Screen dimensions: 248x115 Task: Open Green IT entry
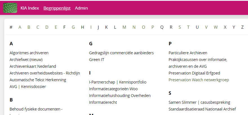pos(97,60)
